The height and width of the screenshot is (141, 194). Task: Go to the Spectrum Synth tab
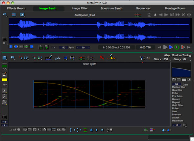pyautogui.click(x=111, y=8)
